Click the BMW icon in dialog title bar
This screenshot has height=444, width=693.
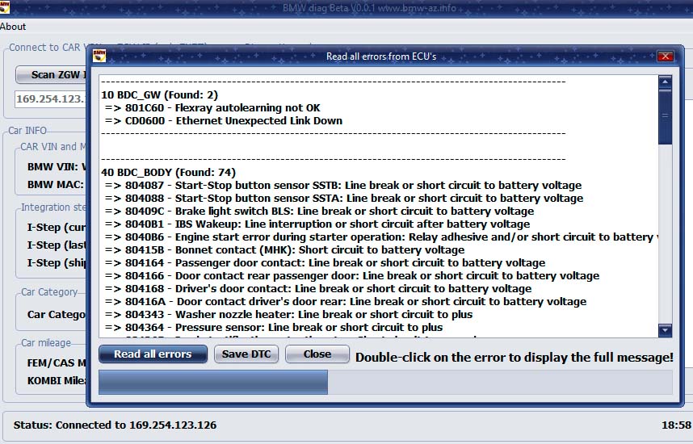pos(99,57)
